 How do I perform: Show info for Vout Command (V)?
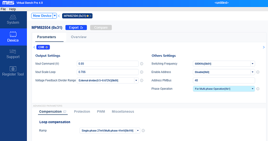pyautogui.click(x=141, y=64)
